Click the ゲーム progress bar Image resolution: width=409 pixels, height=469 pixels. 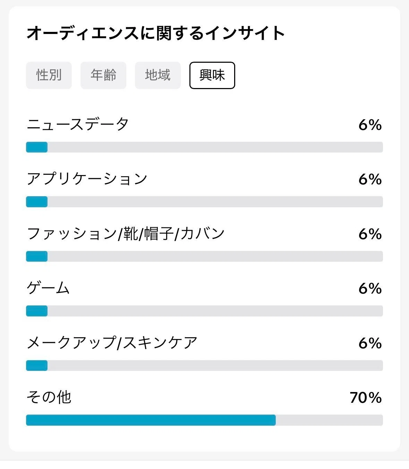pos(204,311)
